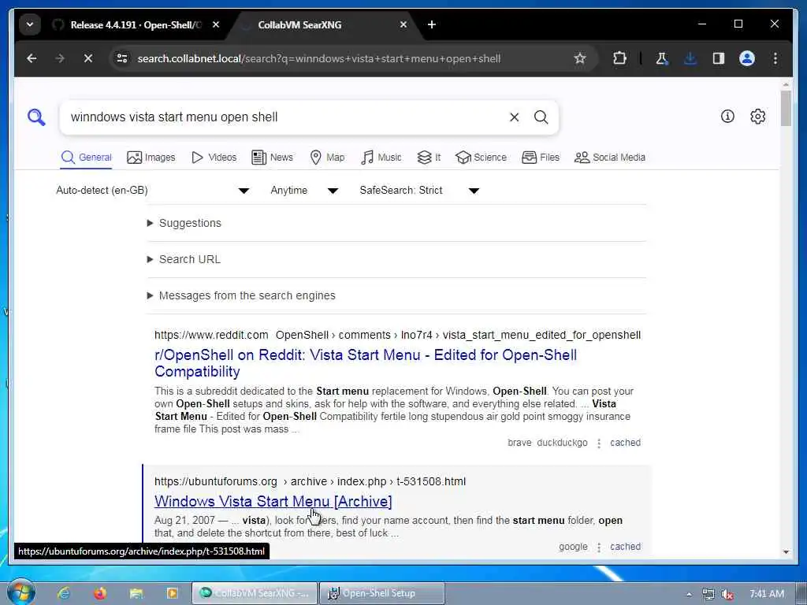The image size is (807, 605).
Task: Click the SearXNG magnifier logo icon
Action: (36, 117)
